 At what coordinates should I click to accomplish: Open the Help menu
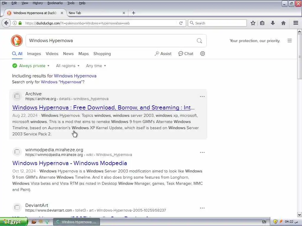coord(82,3)
